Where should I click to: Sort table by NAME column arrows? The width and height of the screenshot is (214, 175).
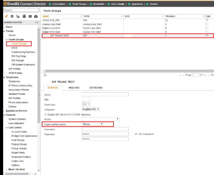click(81, 16)
